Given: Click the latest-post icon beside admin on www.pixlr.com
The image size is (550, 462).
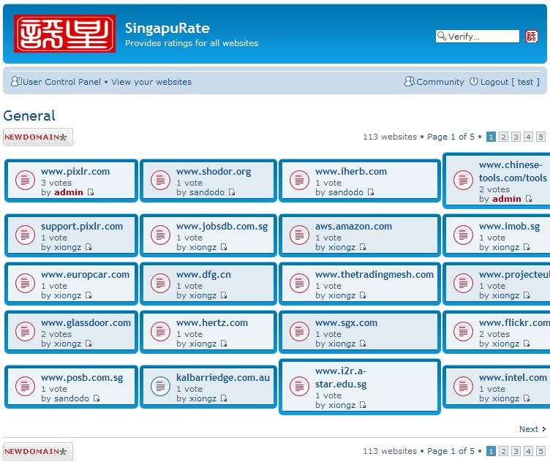Looking at the screenshot, I should 91,192.
